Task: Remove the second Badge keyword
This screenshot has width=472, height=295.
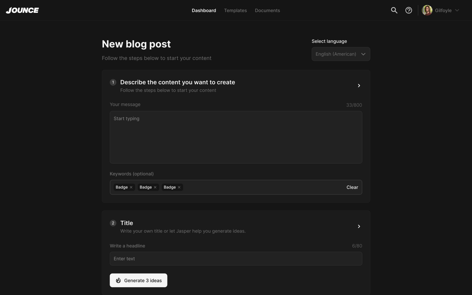Action: 155,187
